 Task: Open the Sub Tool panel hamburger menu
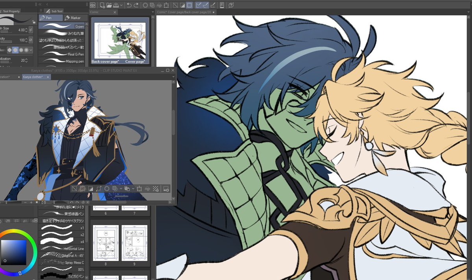click(x=41, y=11)
